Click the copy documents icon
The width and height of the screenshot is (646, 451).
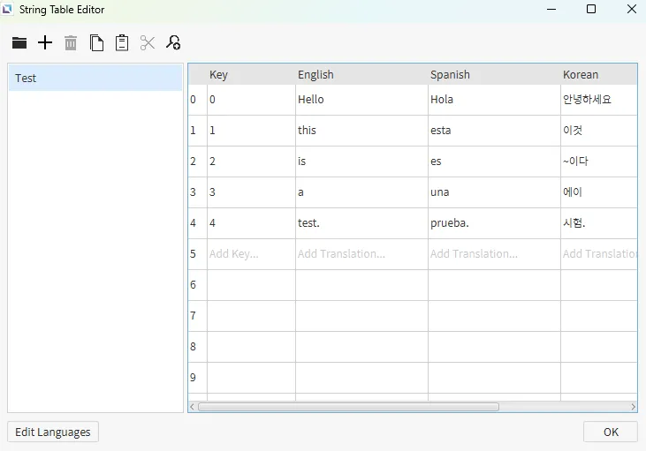point(96,42)
